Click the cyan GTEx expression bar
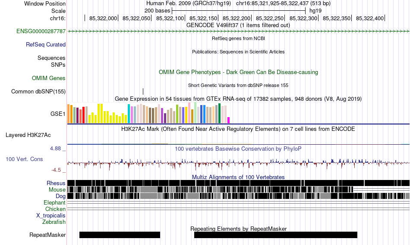 (x=129, y=114)
